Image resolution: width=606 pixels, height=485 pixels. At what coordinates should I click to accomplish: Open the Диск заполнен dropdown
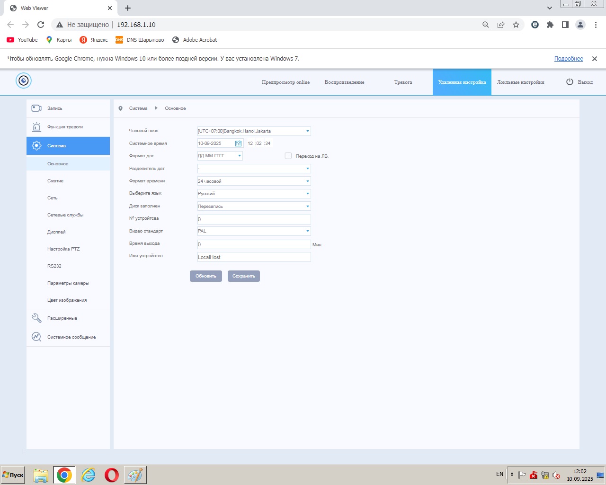coord(307,207)
